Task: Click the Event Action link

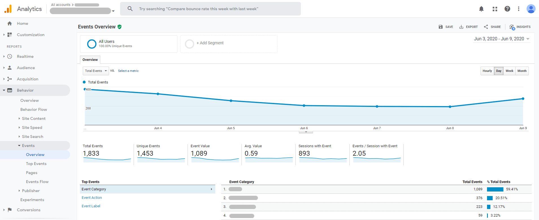Action: pyautogui.click(x=92, y=198)
